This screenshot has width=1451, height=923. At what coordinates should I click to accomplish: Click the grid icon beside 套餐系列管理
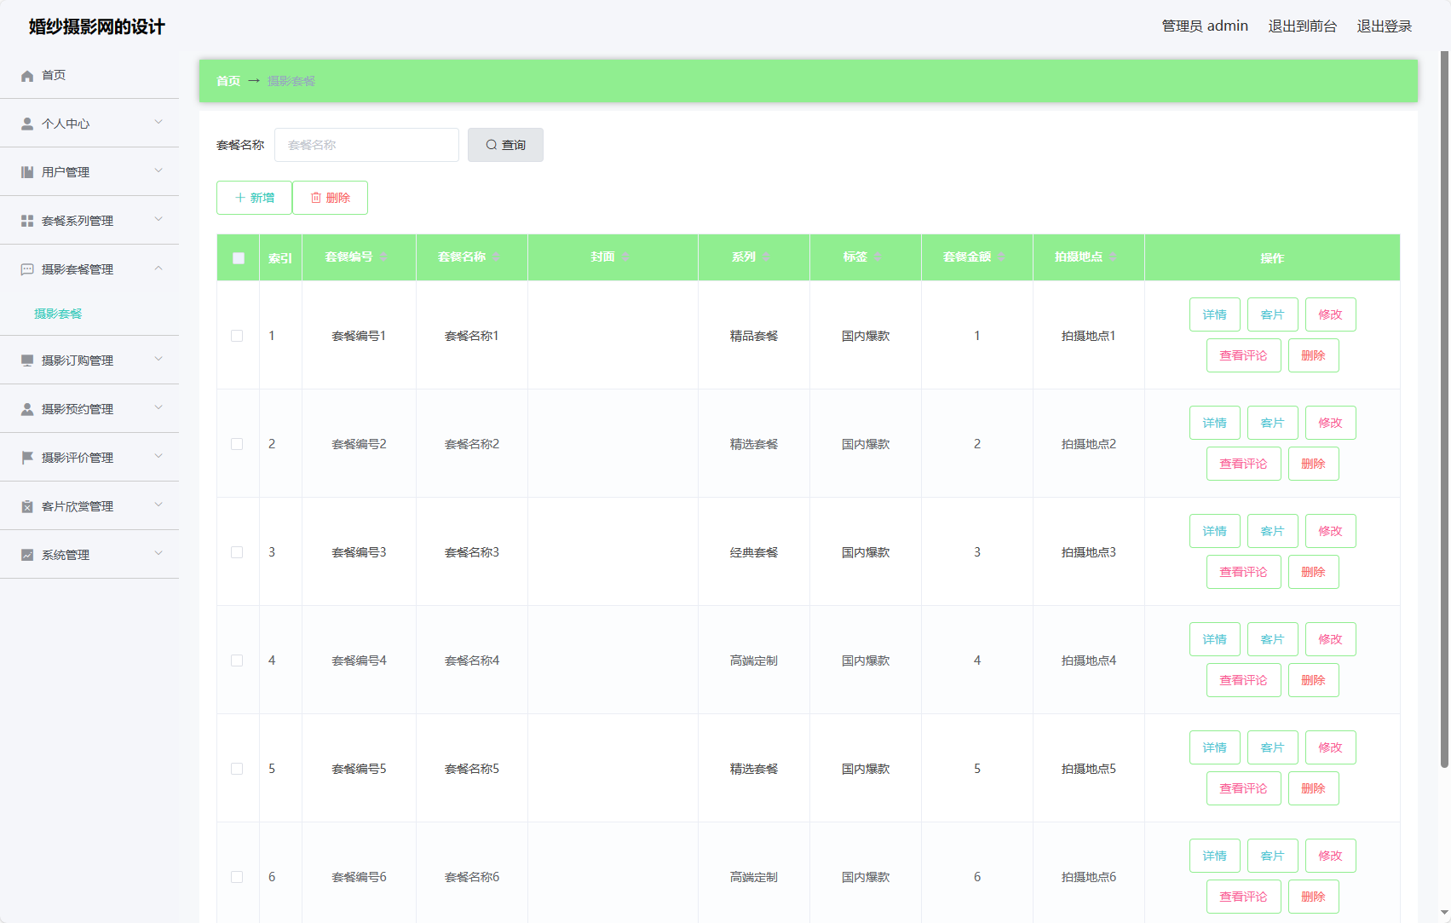[x=27, y=222]
